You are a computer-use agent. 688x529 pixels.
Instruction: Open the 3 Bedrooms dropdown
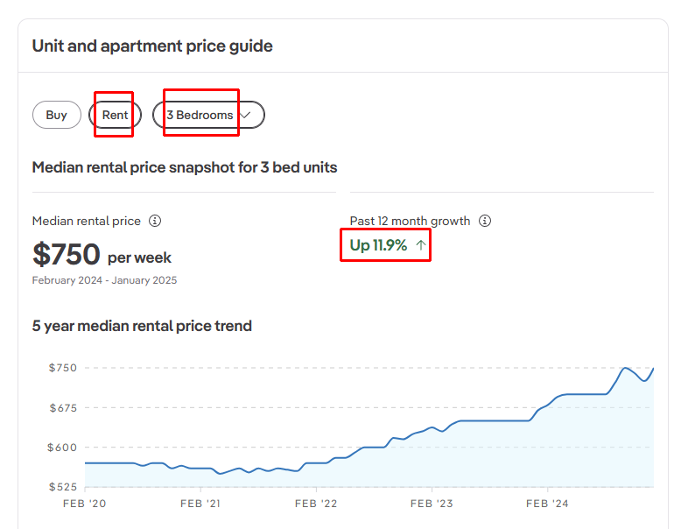tap(208, 115)
